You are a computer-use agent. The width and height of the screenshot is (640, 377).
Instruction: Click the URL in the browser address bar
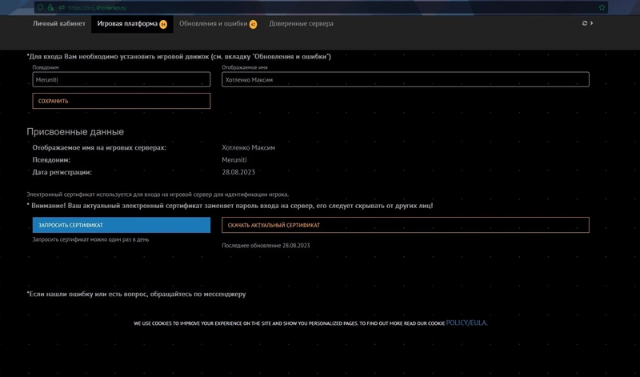coord(97,8)
